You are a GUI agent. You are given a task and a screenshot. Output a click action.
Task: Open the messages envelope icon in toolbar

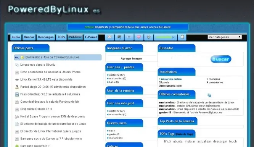coord(109,37)
